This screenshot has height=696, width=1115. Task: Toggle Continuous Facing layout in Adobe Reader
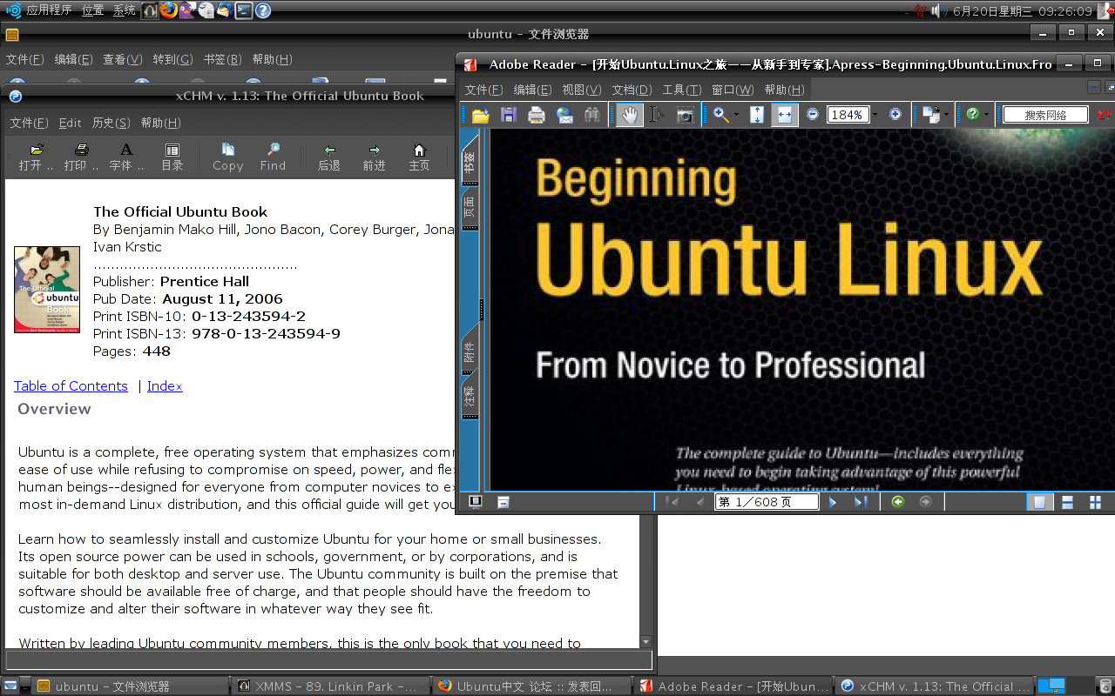click(x=1095, y=502)
